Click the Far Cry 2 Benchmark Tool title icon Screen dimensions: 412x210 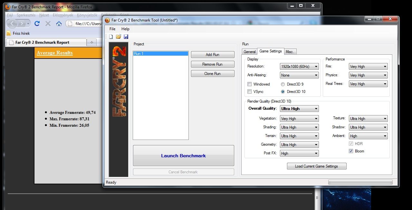(107, 20)
